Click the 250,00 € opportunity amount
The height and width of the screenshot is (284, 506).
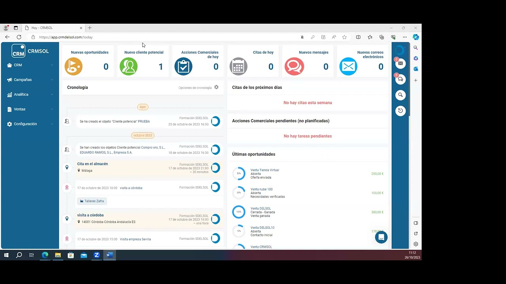[377, 174]
